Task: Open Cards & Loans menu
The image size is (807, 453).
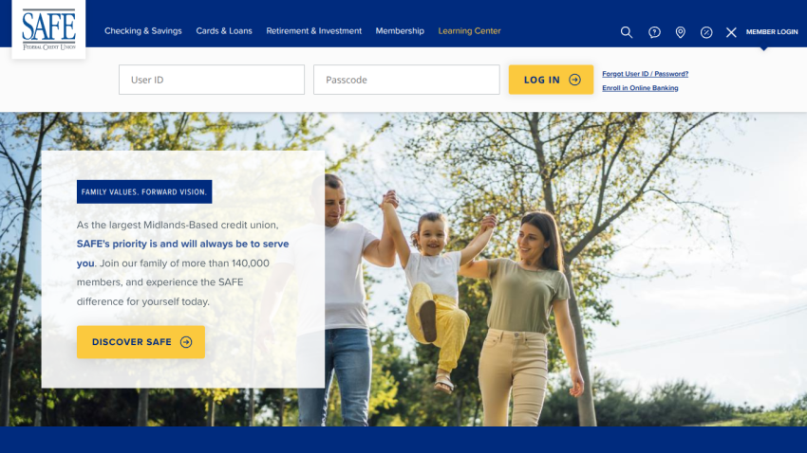Action: click(x=224, y=31)
